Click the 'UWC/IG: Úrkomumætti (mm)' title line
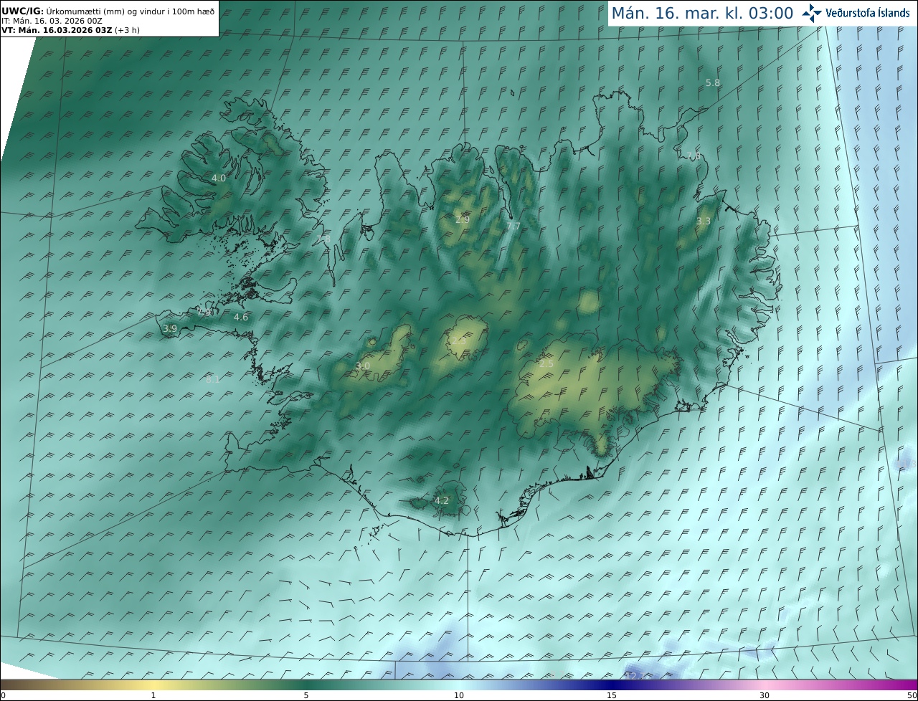The image size is (918, 701). point(108,11)
